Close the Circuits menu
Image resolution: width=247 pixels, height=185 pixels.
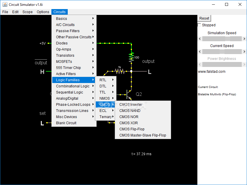(x=59, y=12)
